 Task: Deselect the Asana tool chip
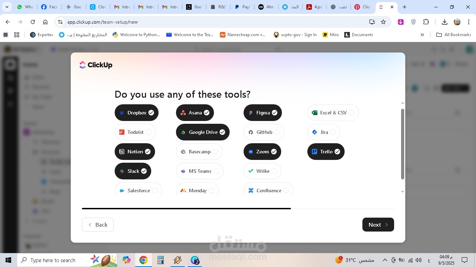(x=195, y=113)
